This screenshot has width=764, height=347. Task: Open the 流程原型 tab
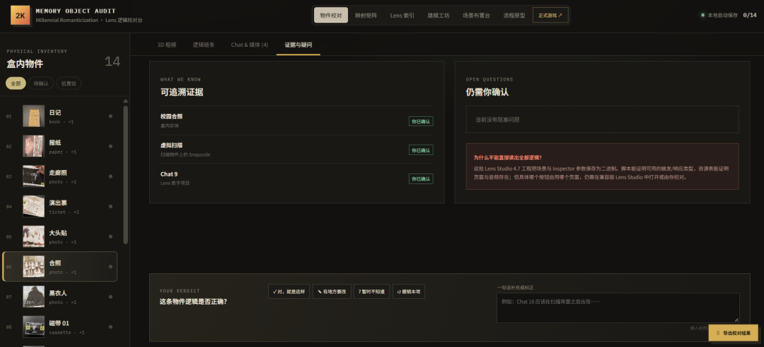514,15
